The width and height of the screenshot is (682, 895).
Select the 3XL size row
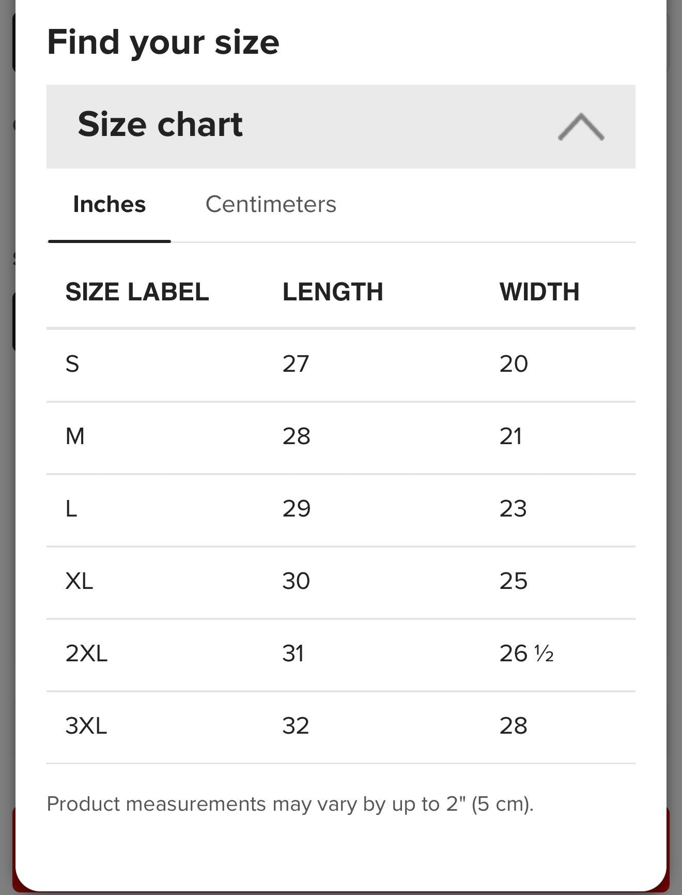point(341,727)
